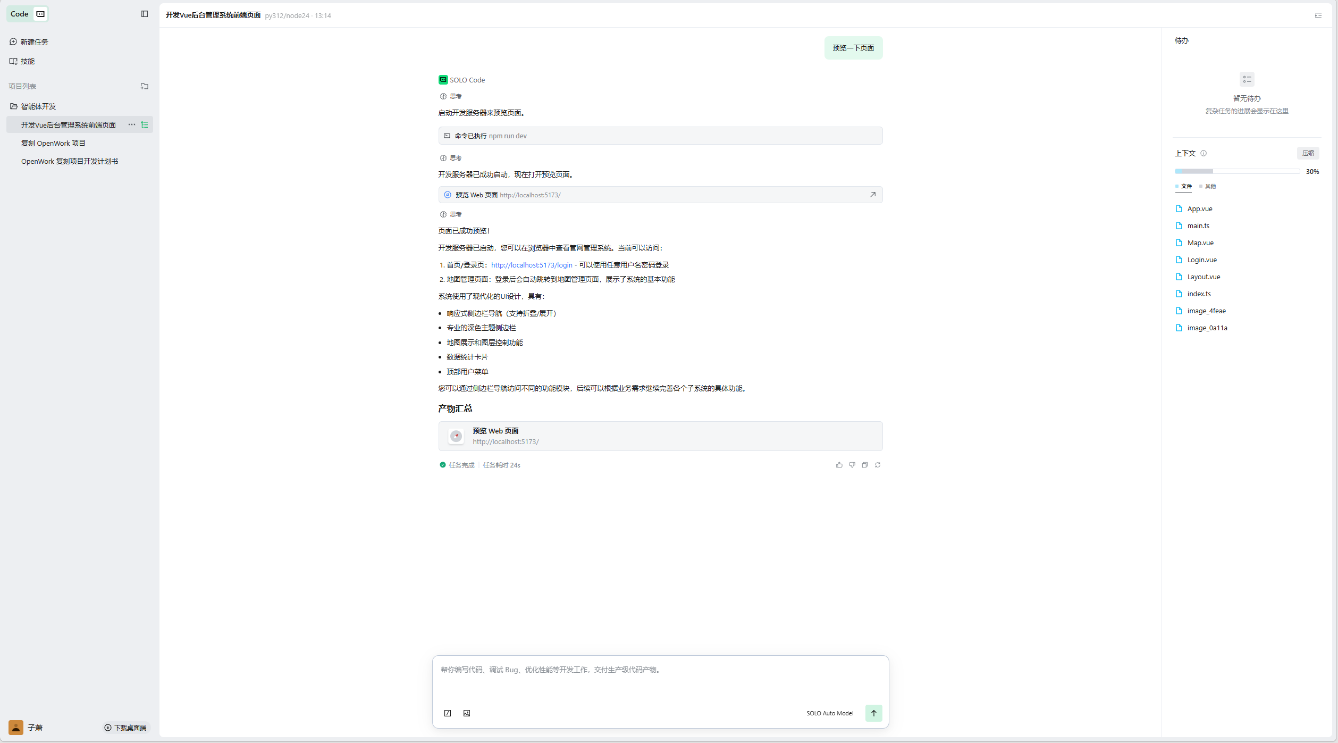Click the slash command icon in input box
This screenshot has width=1338, height=743.
[x=448, y=713]
